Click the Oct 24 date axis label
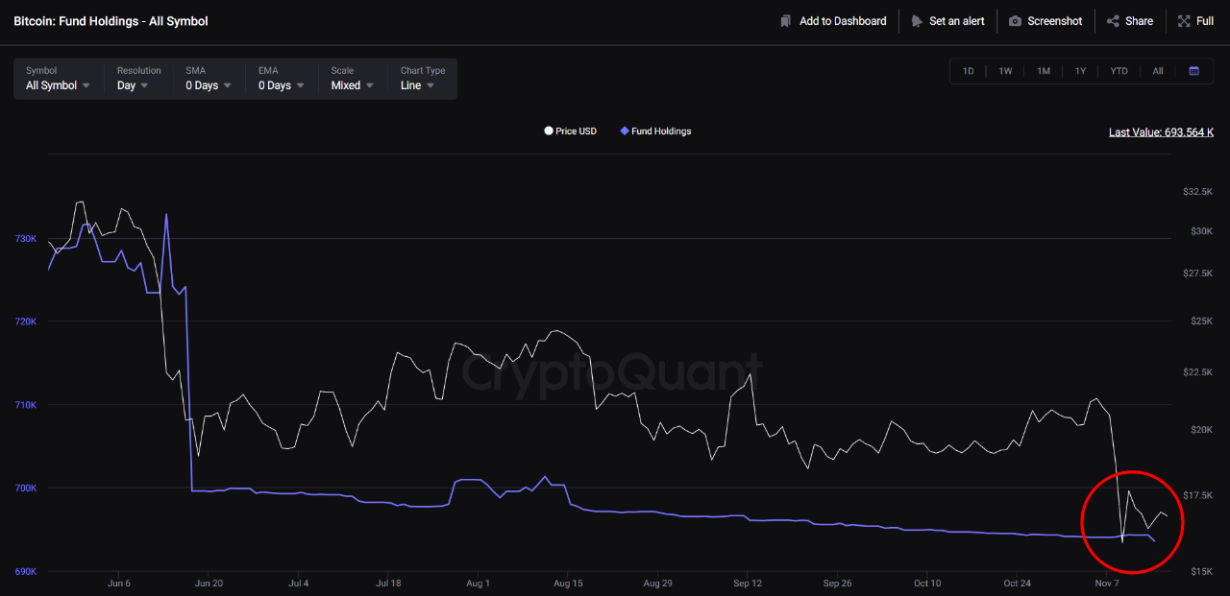This screenshot has width=1230, height=596. coord(1017,584)
